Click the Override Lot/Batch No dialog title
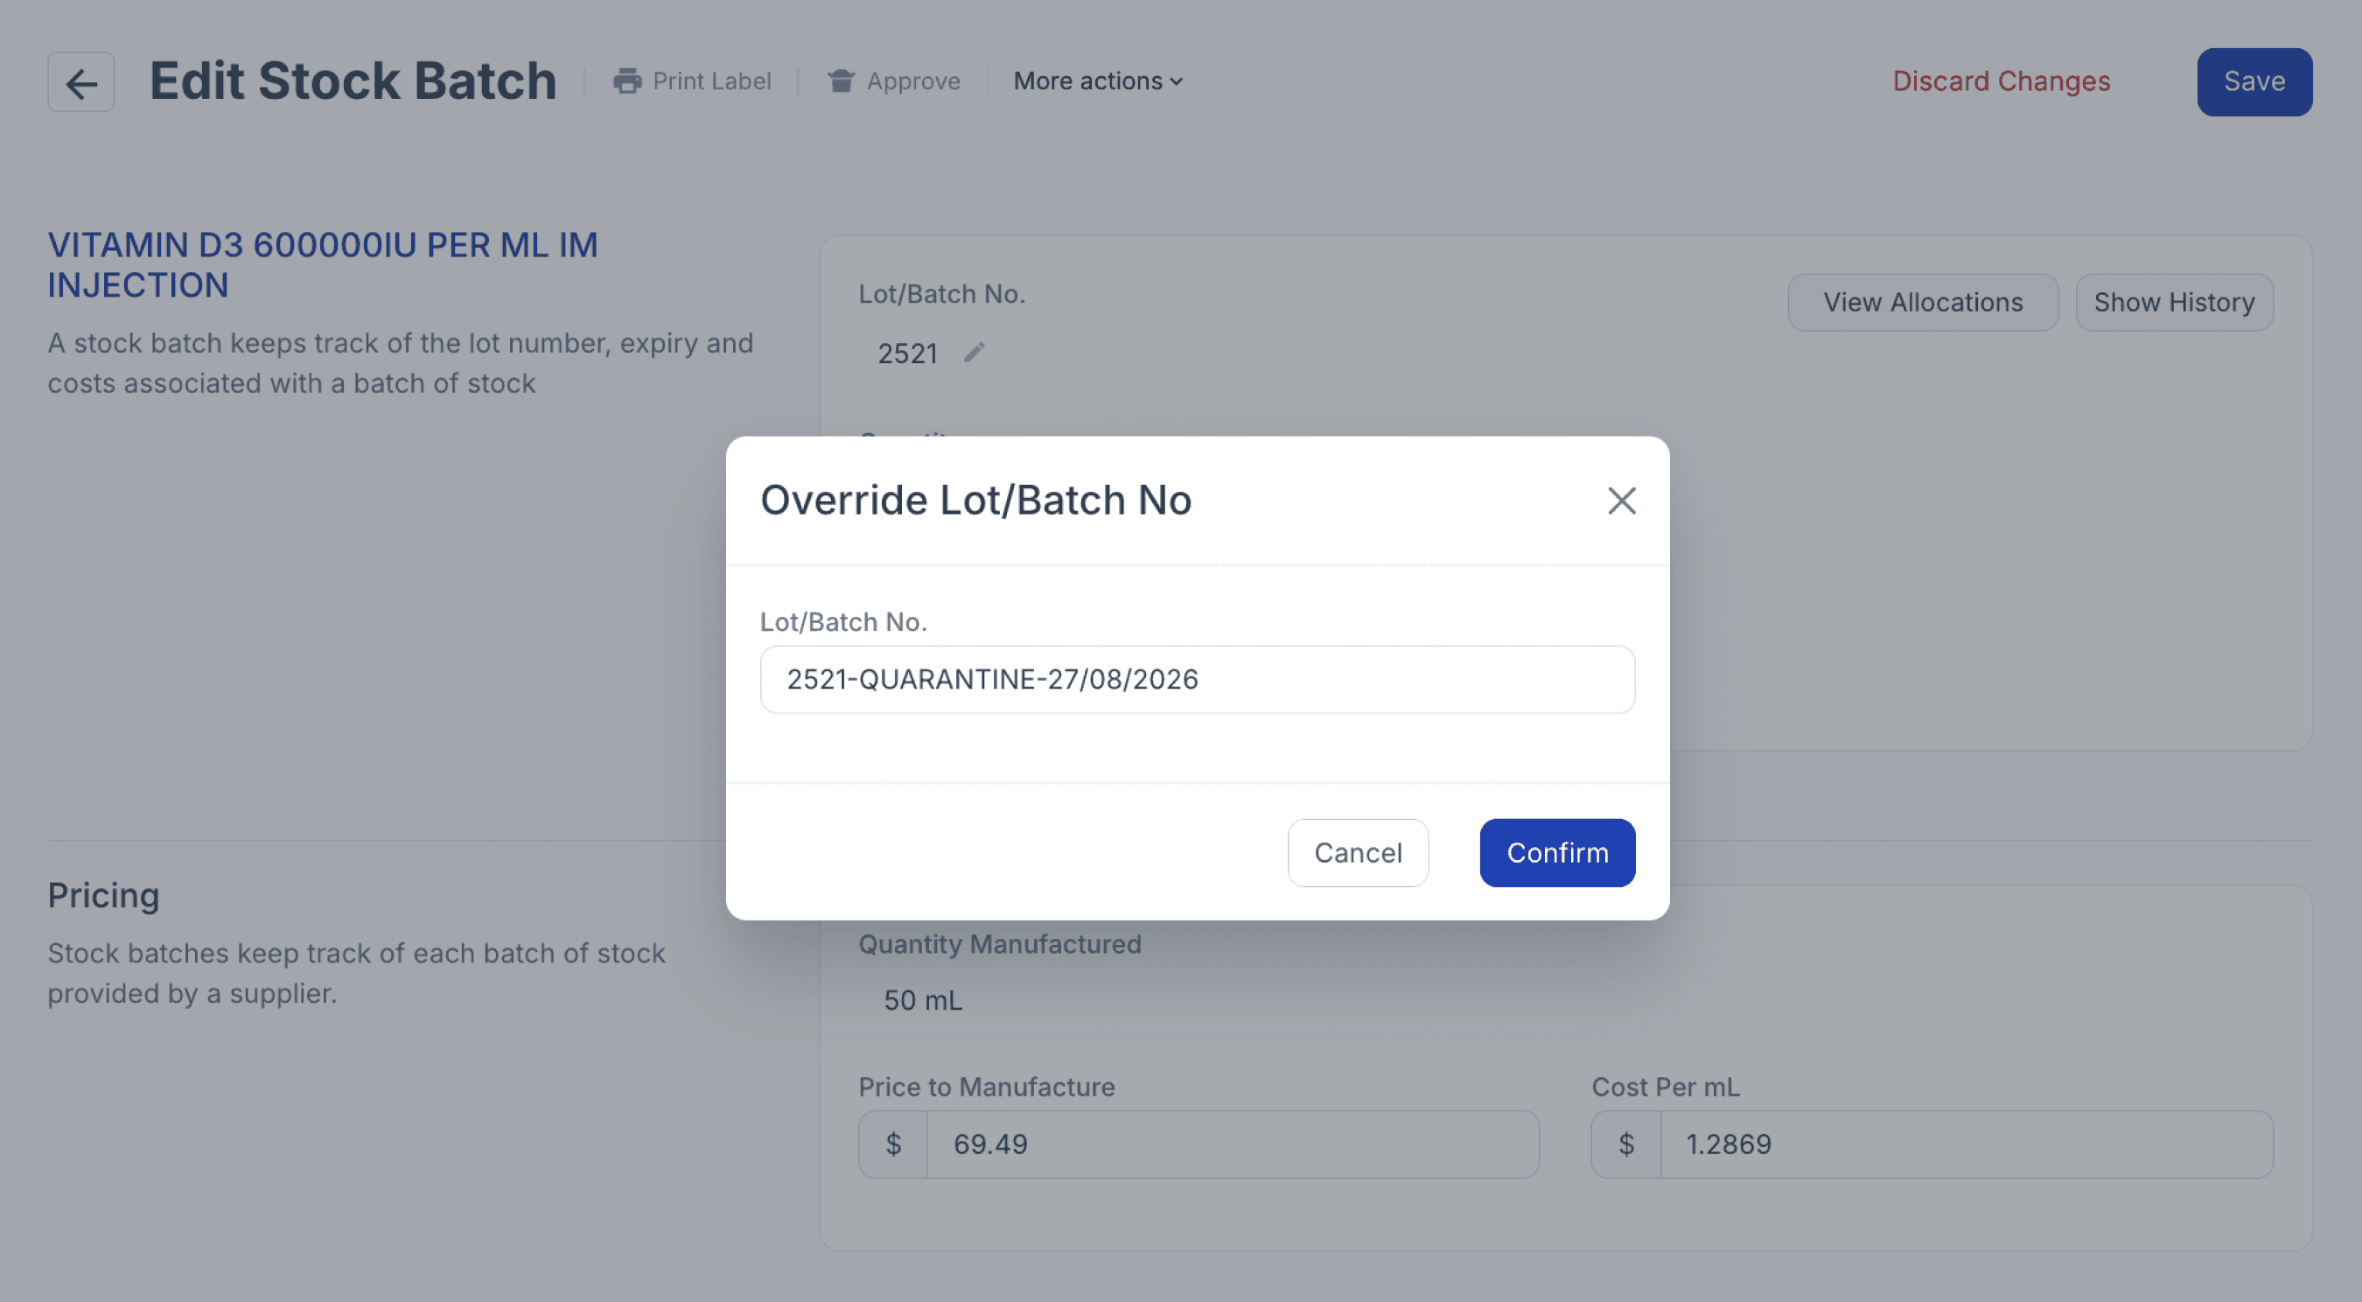The width and height of the screenshot is (2362, 1302). point(975,500)
